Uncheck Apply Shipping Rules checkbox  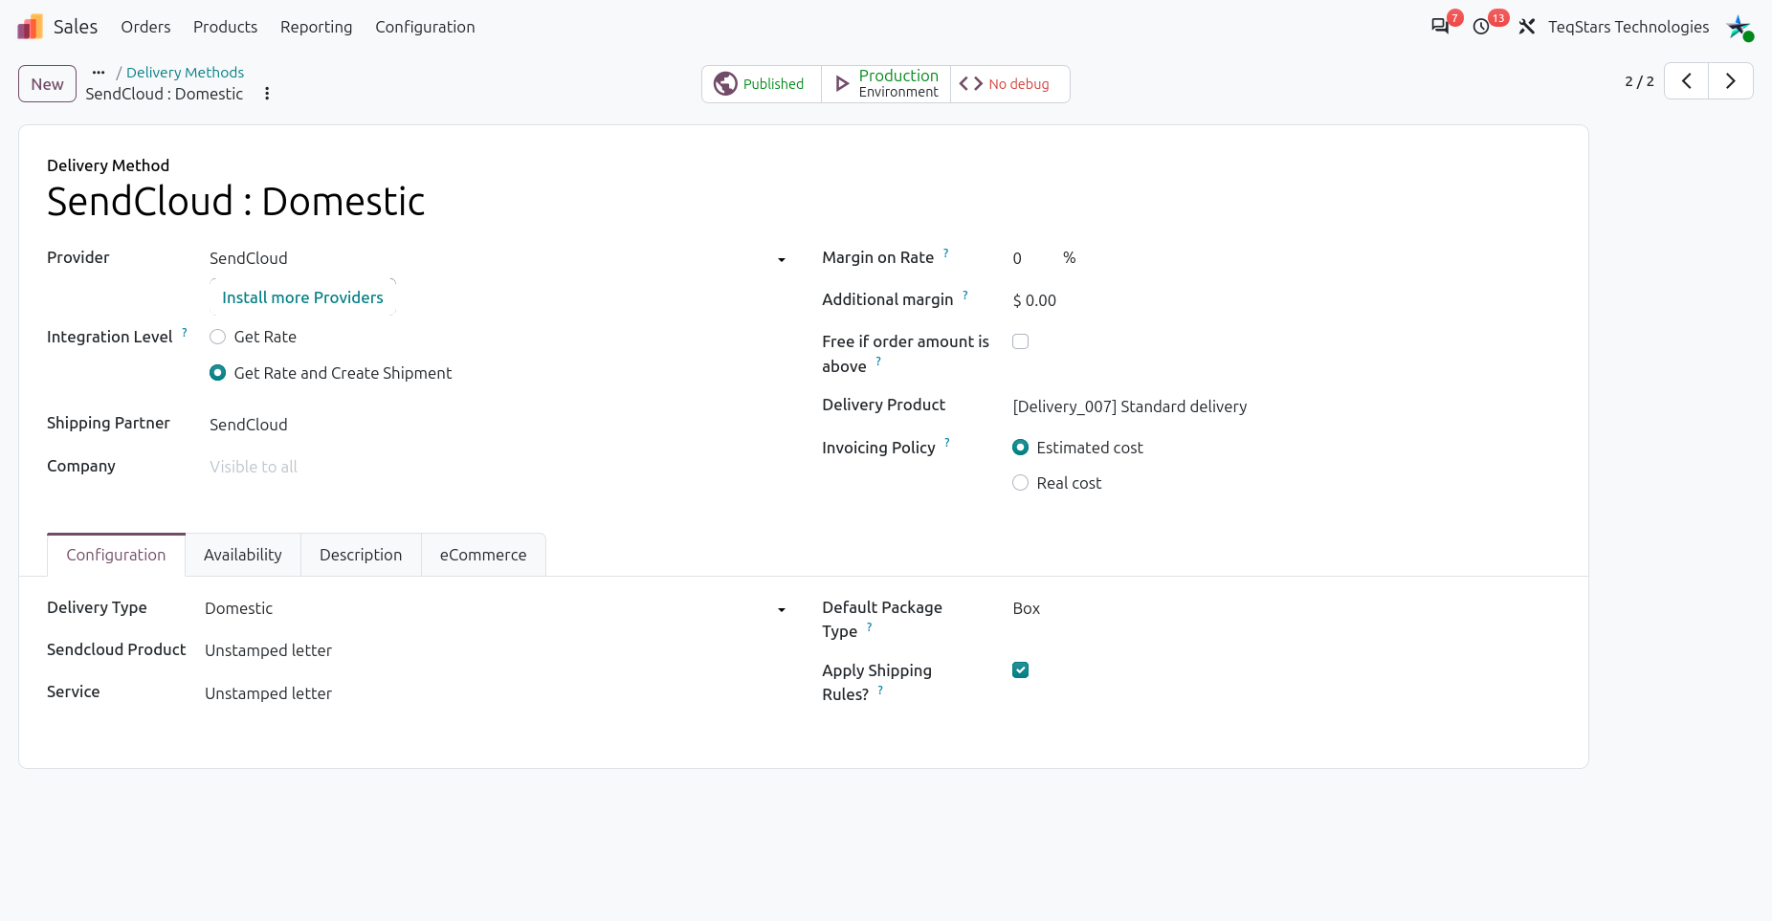coord(1021,670)
